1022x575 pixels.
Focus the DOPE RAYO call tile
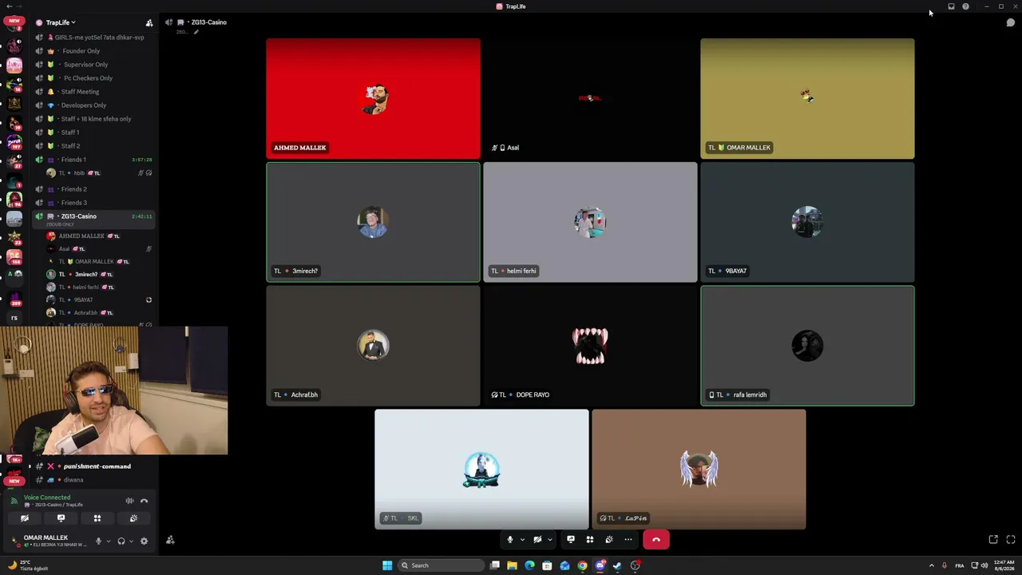590,346
